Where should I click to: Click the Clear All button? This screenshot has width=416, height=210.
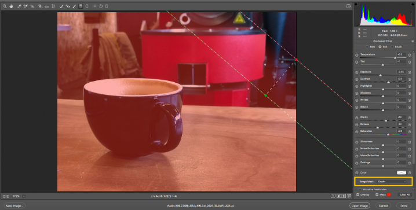click(404, 194)
